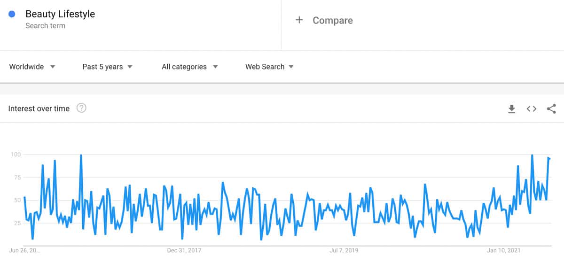The image size is (564, 262).
Task: Click the share chart icon
Action: pos(551,109)
